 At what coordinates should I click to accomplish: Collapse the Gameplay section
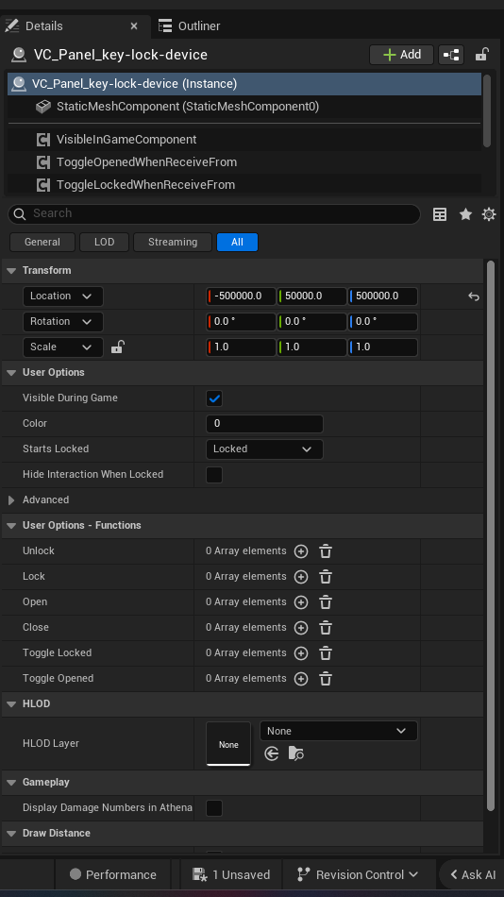(x=11, y=783)
